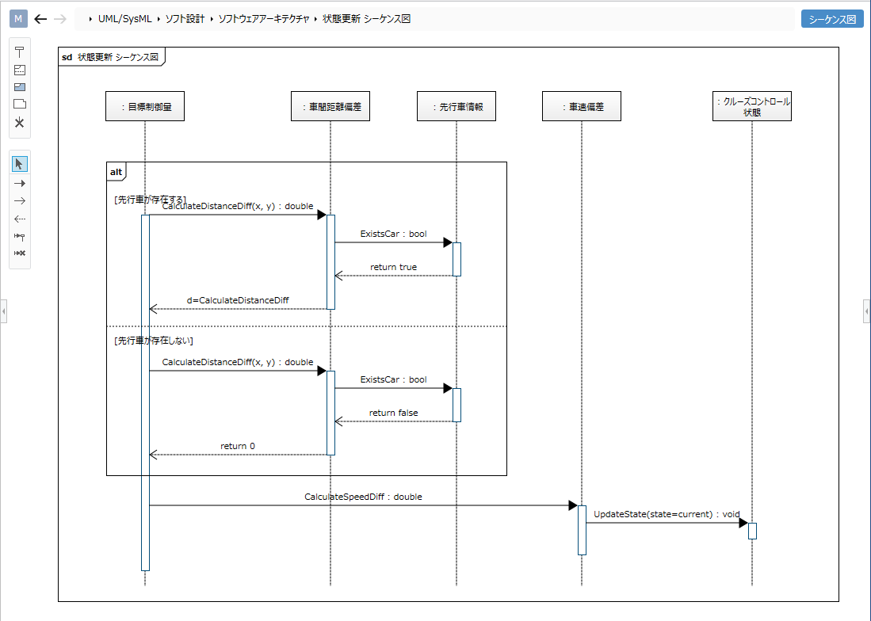
Task: Select the ExistsCar : bool message above return false
Action: coord(393,379)
